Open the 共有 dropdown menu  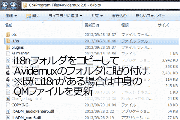(97, 16)
